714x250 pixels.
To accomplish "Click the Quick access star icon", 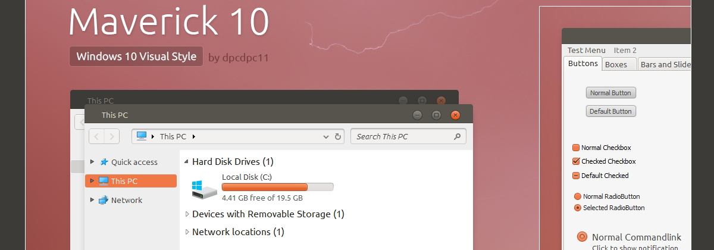I will [x=104, y=162].
